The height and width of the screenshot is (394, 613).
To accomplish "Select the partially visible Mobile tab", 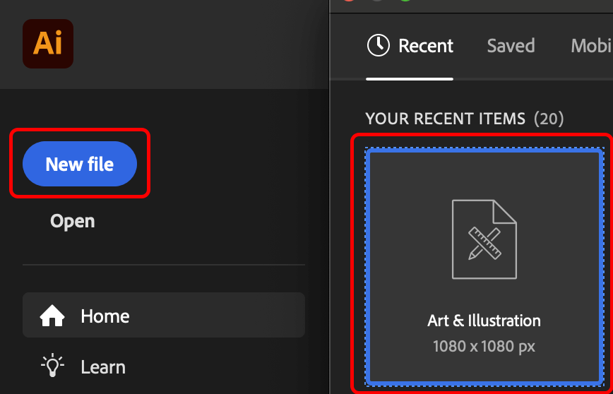I will click(x=591, y=46).
